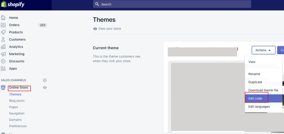Click the Themes page title
This screenshot has width=284, height=134.
pos(104,20)
